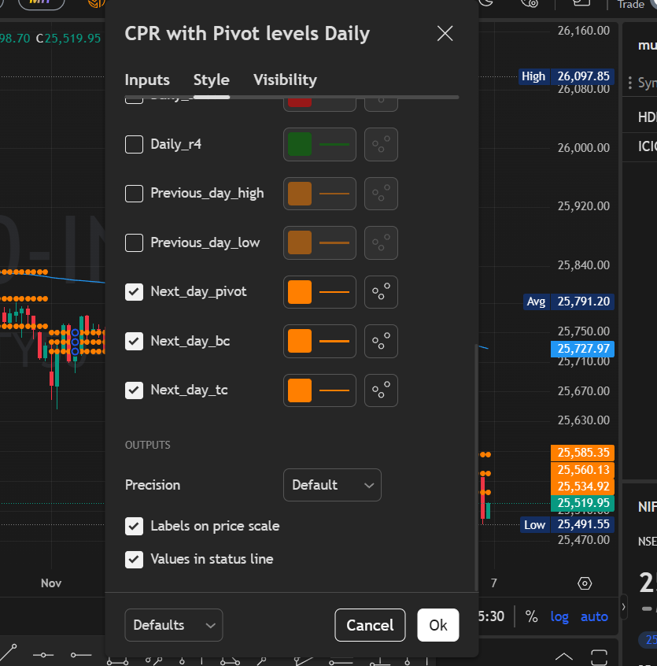
Task: Enable log scale on the chart
Action: pos(559,617)
